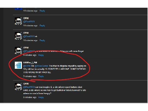Open the @OP00 mention in IdkWho_I_AM's comment
Image resolution: width=148 pixels, height=111 pixels.
[27, 66]
